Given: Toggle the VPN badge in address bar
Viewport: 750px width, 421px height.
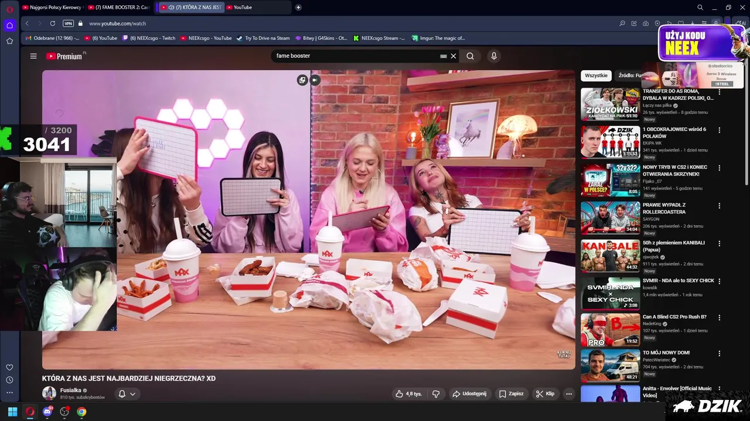Looking at the screenshot, I should [x=68, y=23].
